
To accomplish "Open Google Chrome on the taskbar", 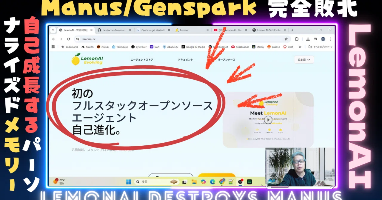I will coord(222,181).
